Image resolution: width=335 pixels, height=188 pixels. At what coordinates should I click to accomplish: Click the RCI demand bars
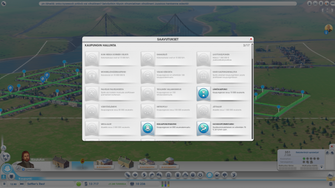pyautogui.click(x=165, y=184)
